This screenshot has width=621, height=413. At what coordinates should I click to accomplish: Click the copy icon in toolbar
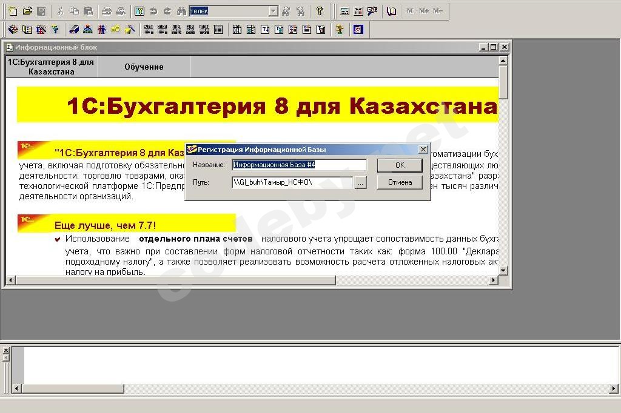[x=74, y=11]
